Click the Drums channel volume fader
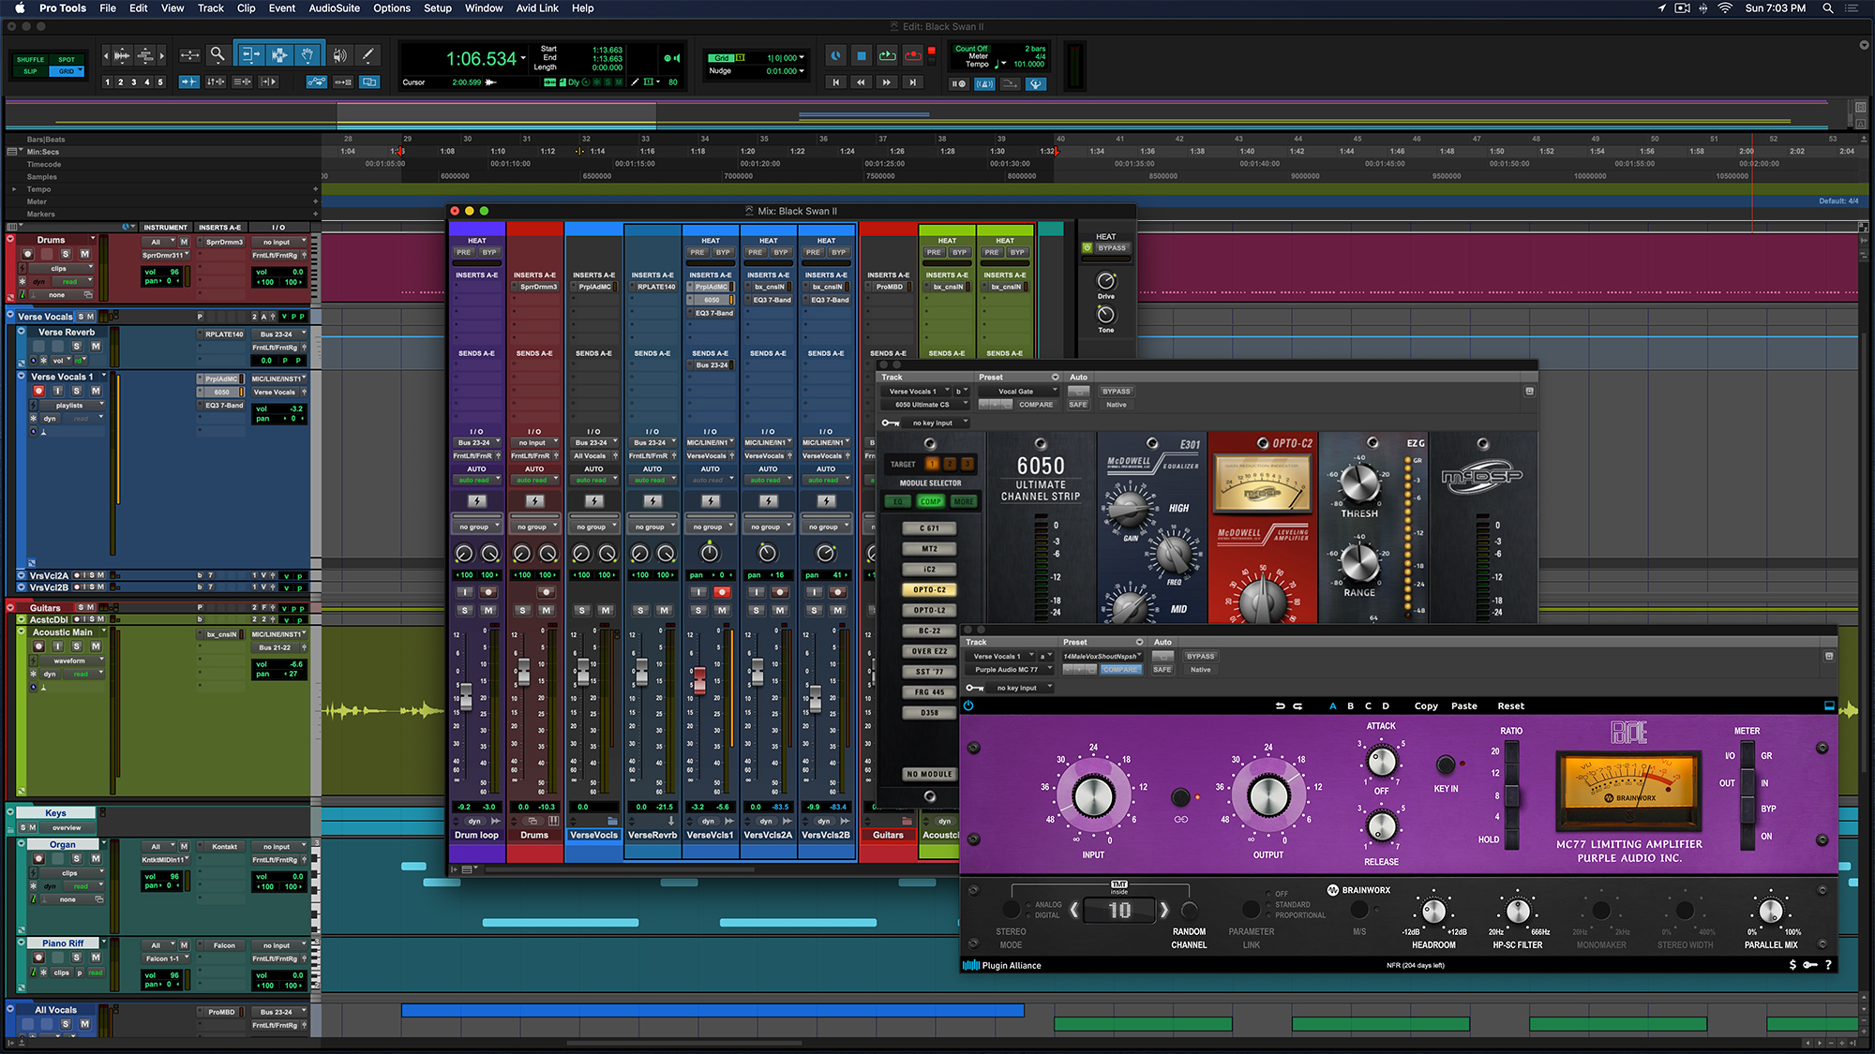This screenshot has height=1054, width=1875. pyautogui.click(x=525, y=671)
